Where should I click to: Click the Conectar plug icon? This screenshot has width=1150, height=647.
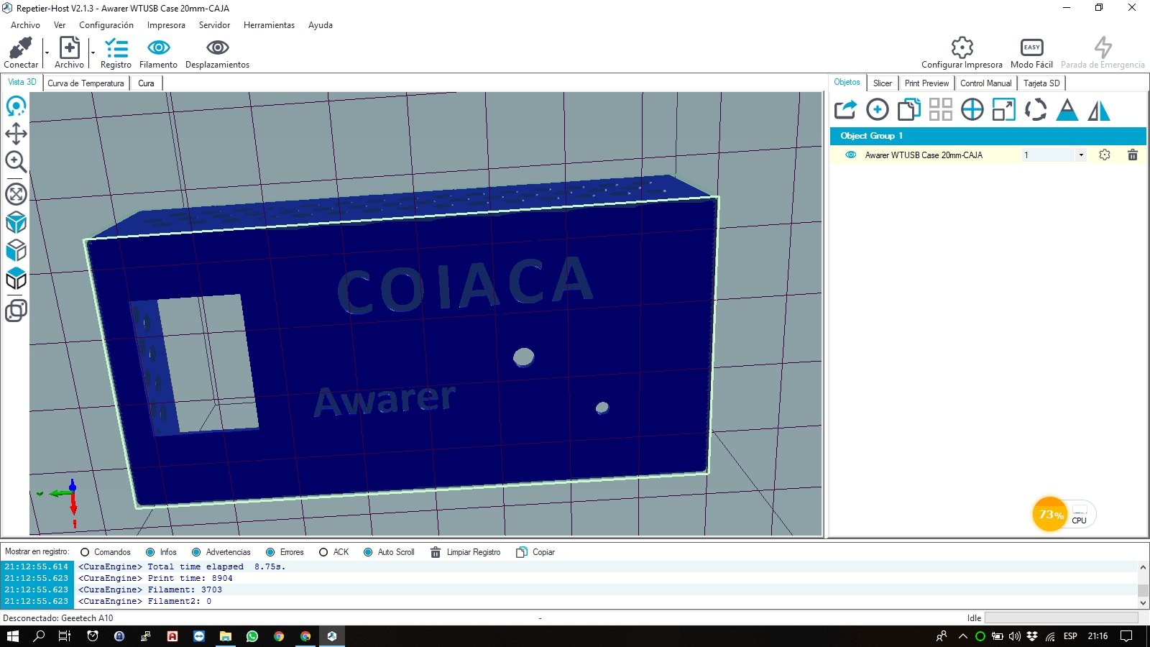[20, 48]
